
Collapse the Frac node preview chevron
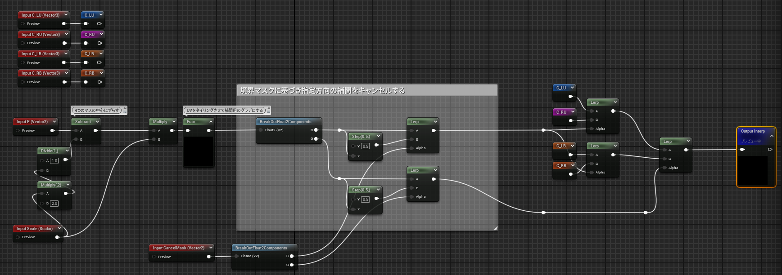(211, 121)
